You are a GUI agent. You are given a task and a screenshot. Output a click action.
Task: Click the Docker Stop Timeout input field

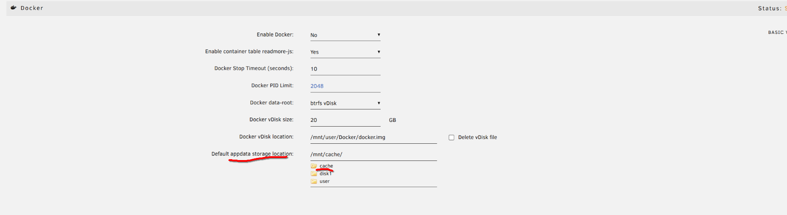[x=345, y=69]
